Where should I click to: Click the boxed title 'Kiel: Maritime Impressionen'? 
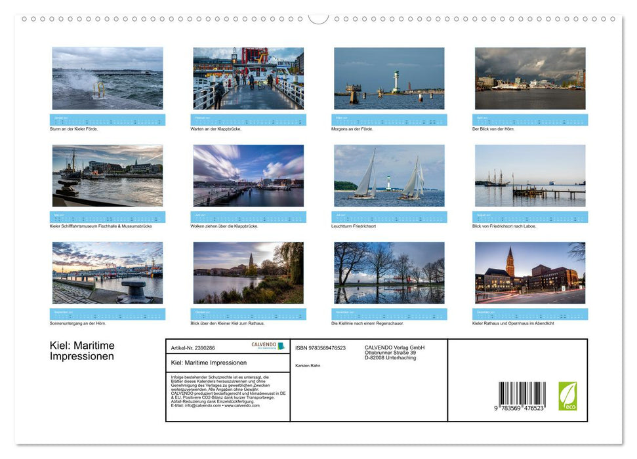pyautogui.click(x=209, y=363)
